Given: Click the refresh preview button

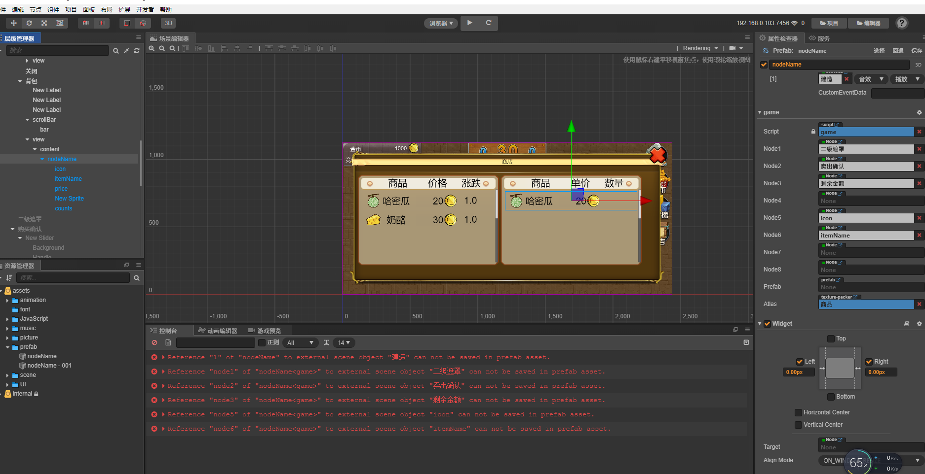Looking at the screenshot, I should (488, 23).
